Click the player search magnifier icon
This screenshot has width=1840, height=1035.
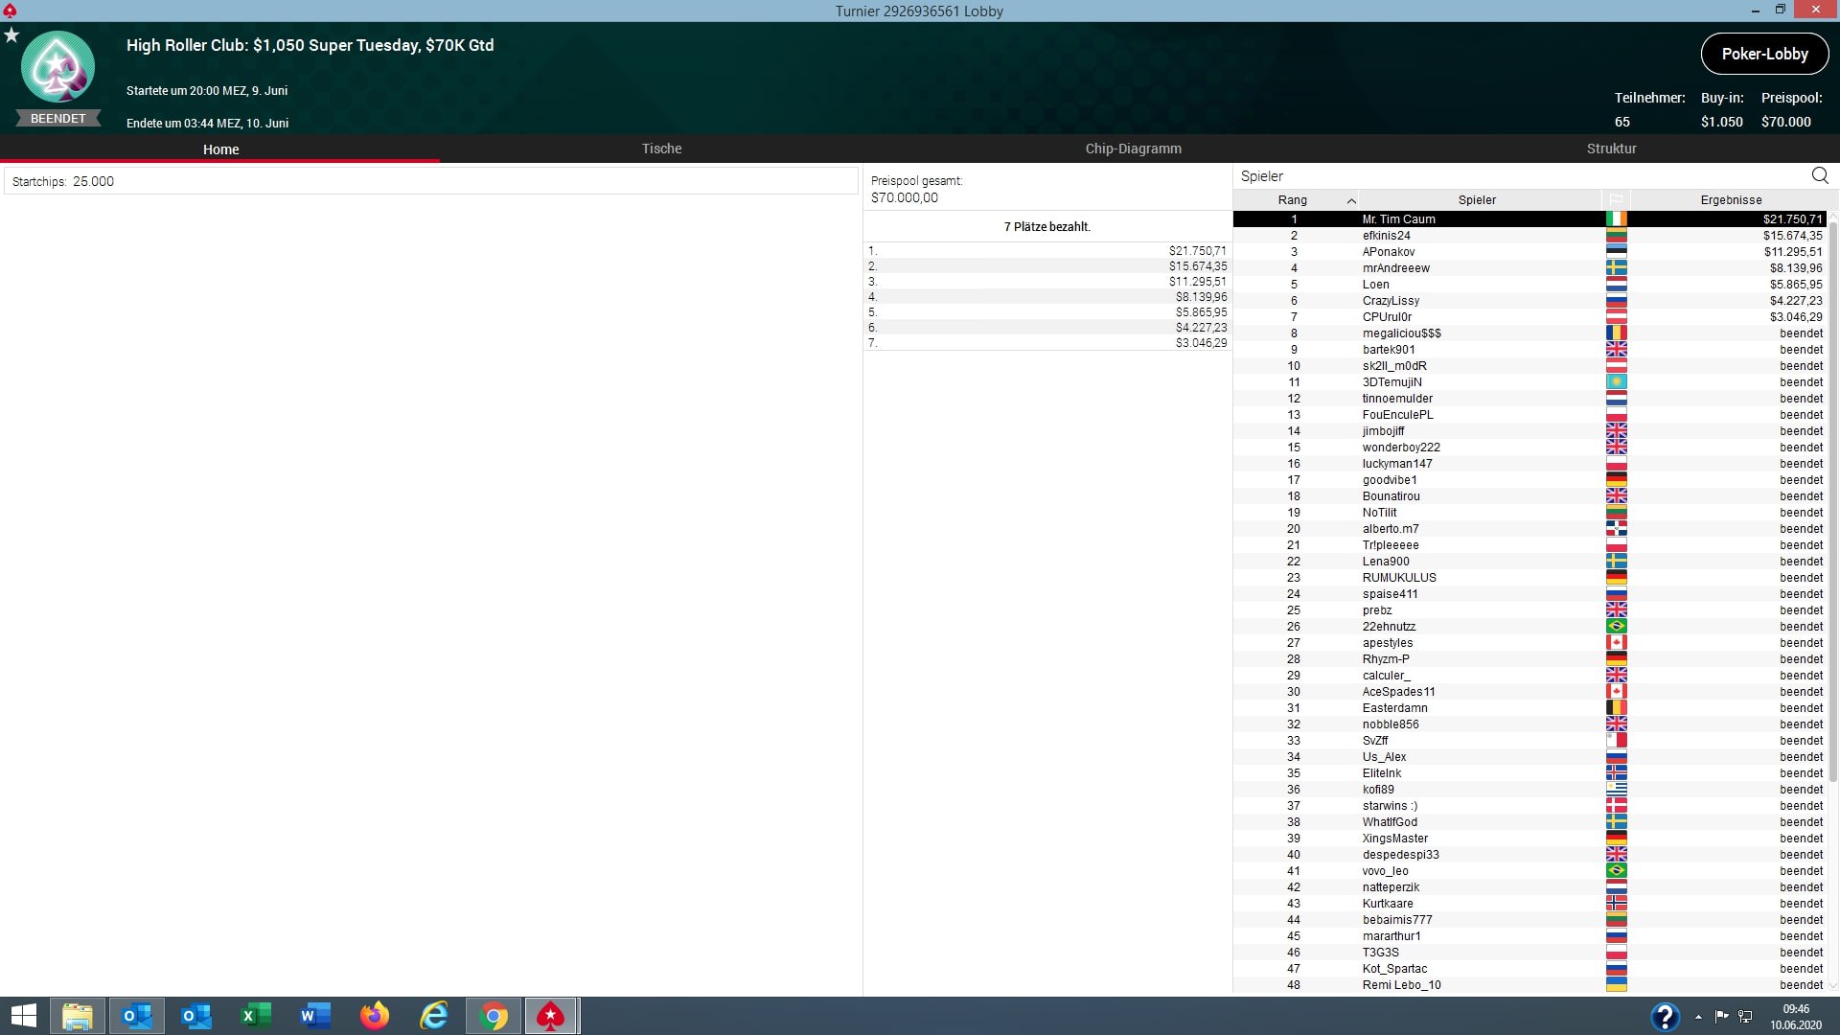(x=1820, y=175)
